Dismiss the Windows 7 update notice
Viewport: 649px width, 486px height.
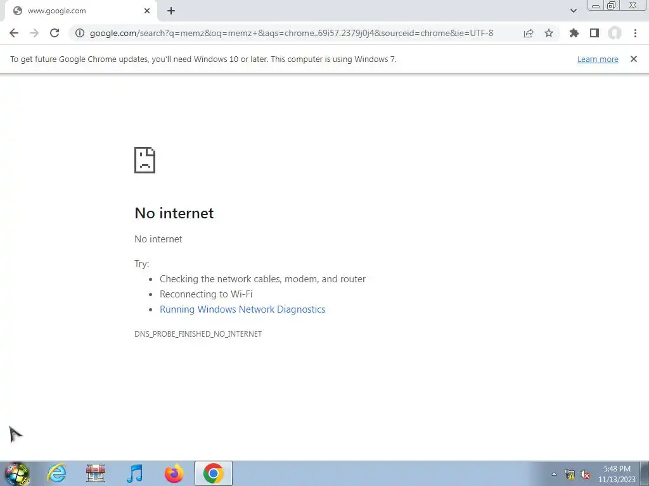634,59
